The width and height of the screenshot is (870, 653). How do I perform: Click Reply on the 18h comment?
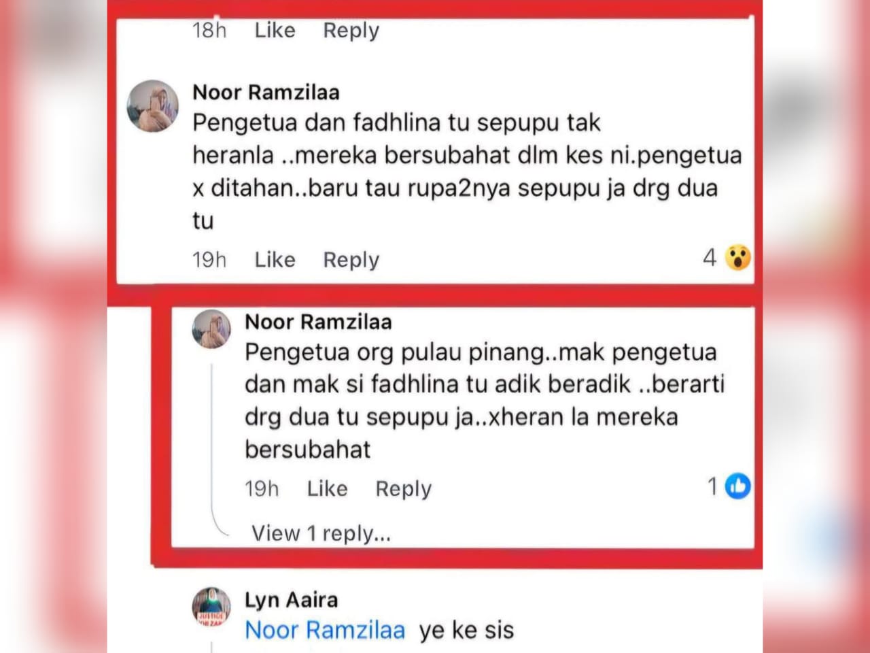[x=351, y=30]
